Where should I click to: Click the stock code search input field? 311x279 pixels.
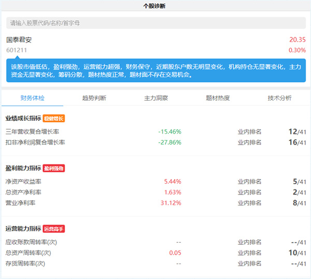155,23
